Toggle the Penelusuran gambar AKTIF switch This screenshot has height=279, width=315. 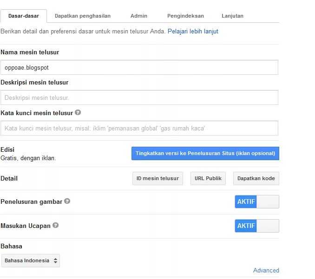pyautogui.click(x=256, y=201)
